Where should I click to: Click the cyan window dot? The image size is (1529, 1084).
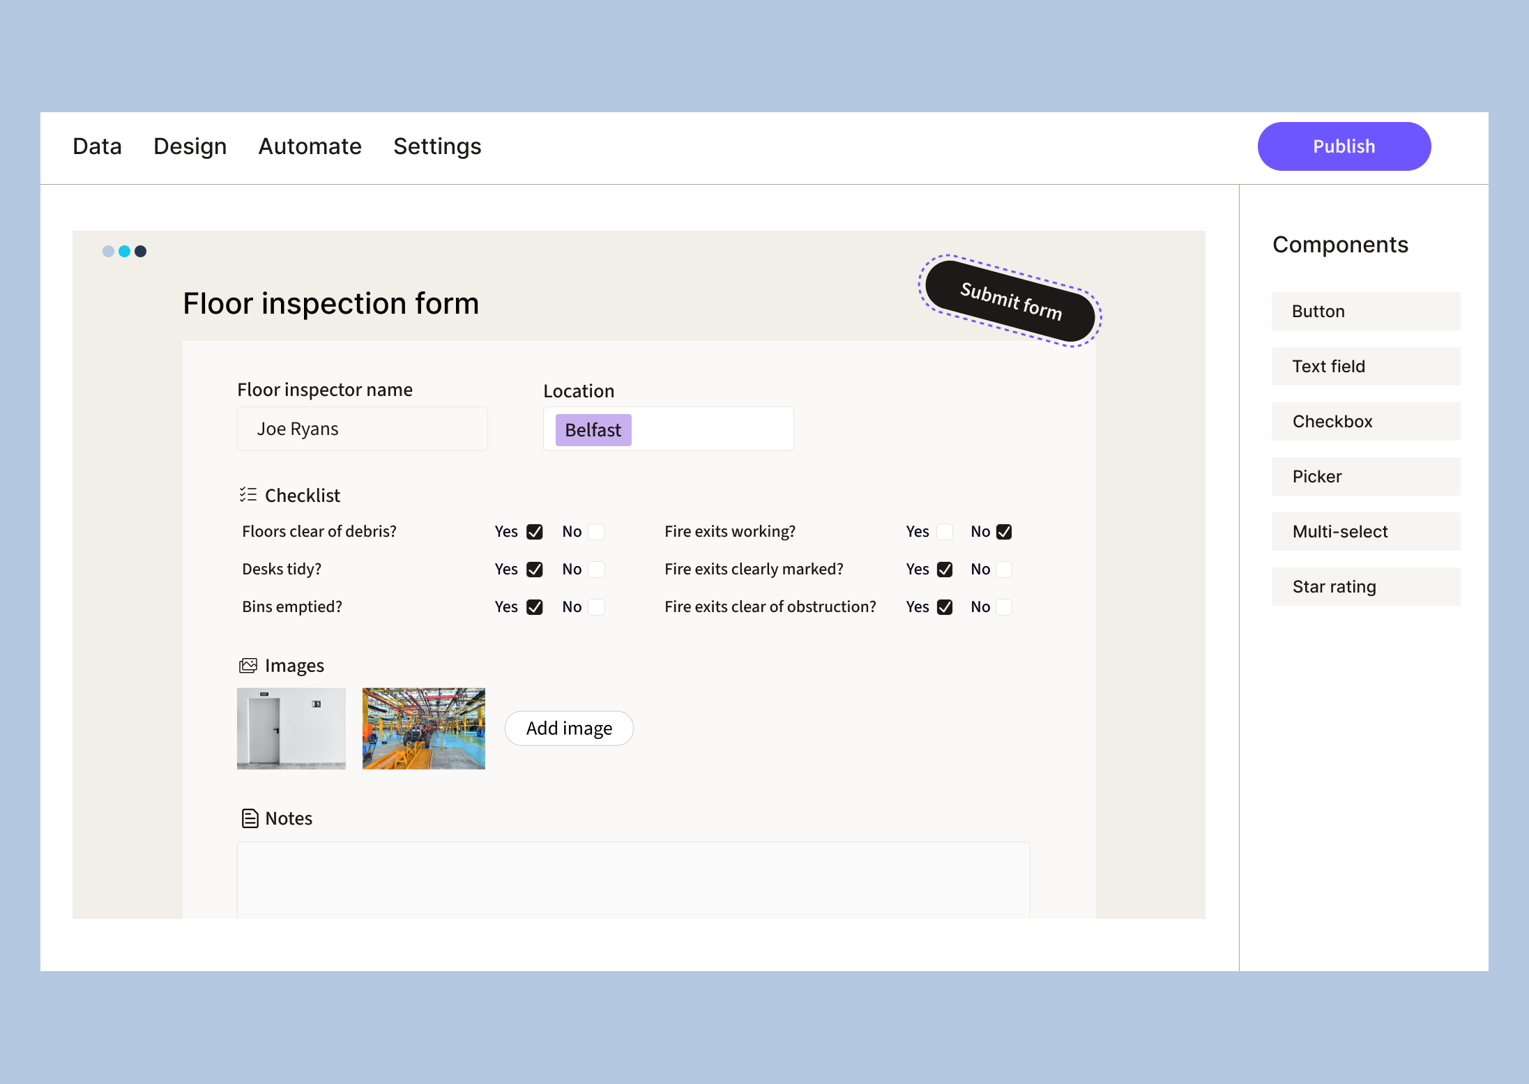(124, 252)
